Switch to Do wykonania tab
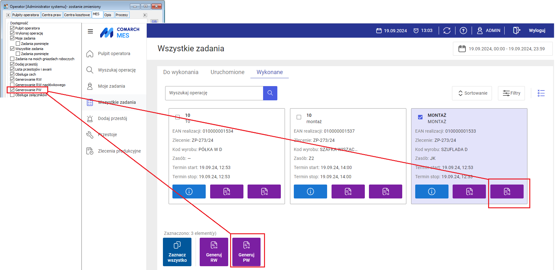The width and height of the screenshot is (555, 270). 181,72
